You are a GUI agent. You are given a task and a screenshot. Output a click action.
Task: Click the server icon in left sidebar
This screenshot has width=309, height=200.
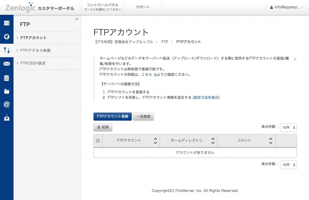pyautogui.click(x=7, y=23)
